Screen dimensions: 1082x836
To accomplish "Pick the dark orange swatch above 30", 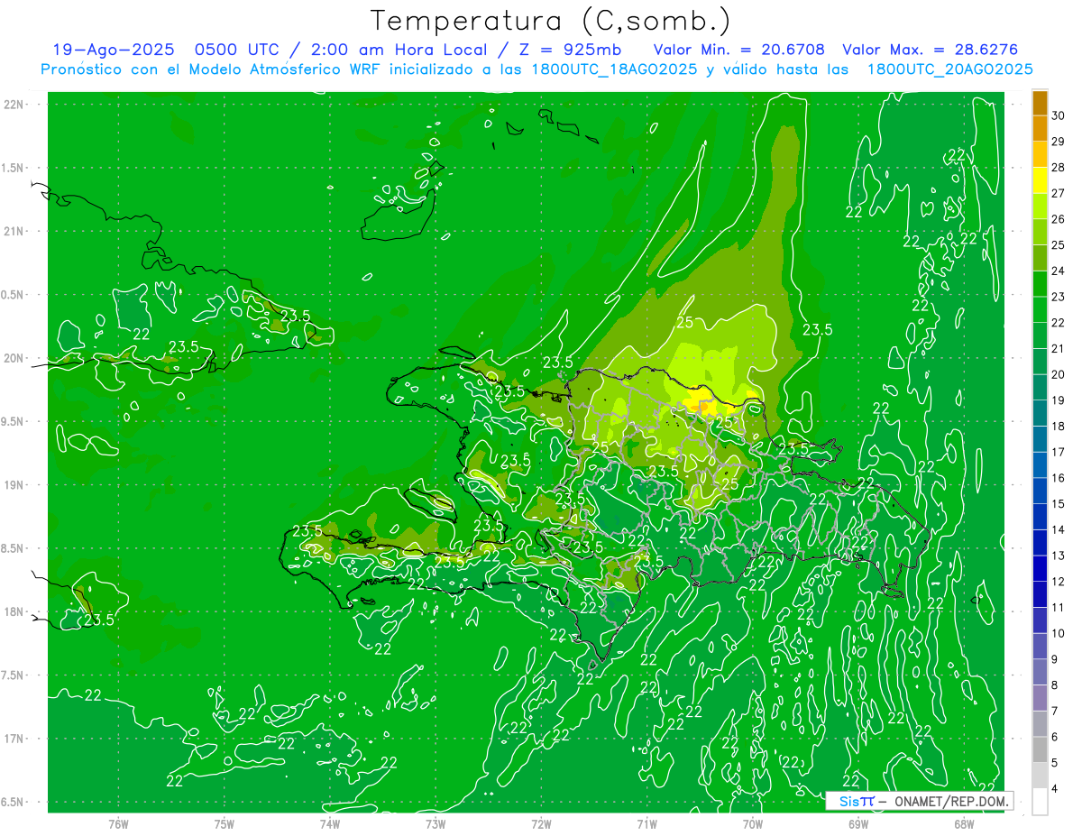I will (1040, 103).
